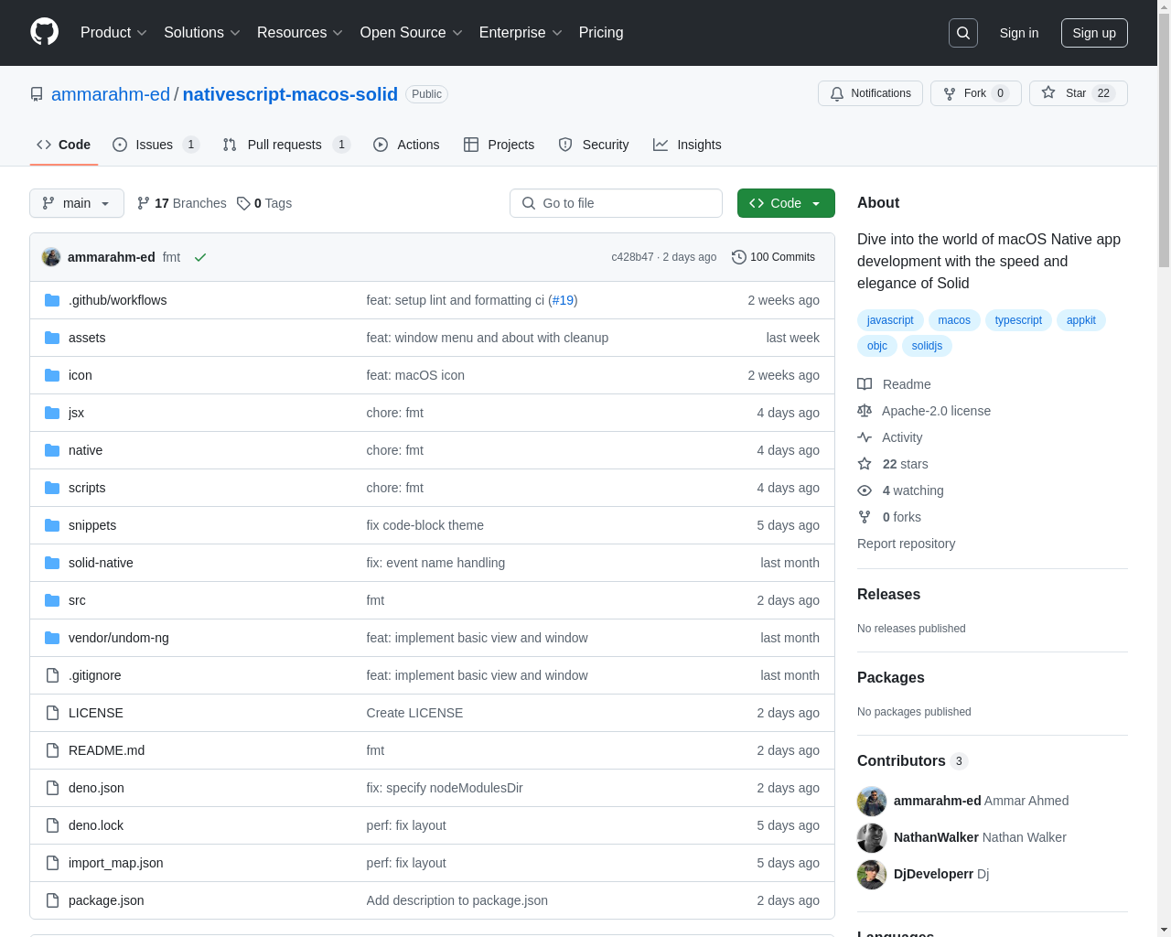Viewport: 1171px width, 937px height.
Task: Open the #19 pull request link
Action: point(564,300)
